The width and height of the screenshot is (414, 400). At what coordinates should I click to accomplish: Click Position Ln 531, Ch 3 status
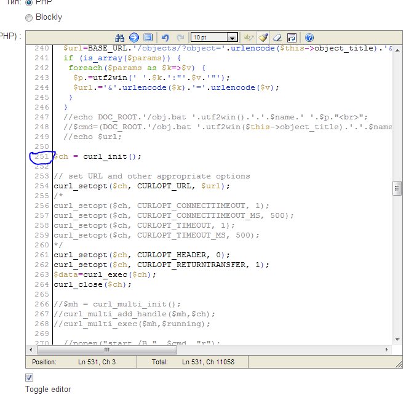74,362
